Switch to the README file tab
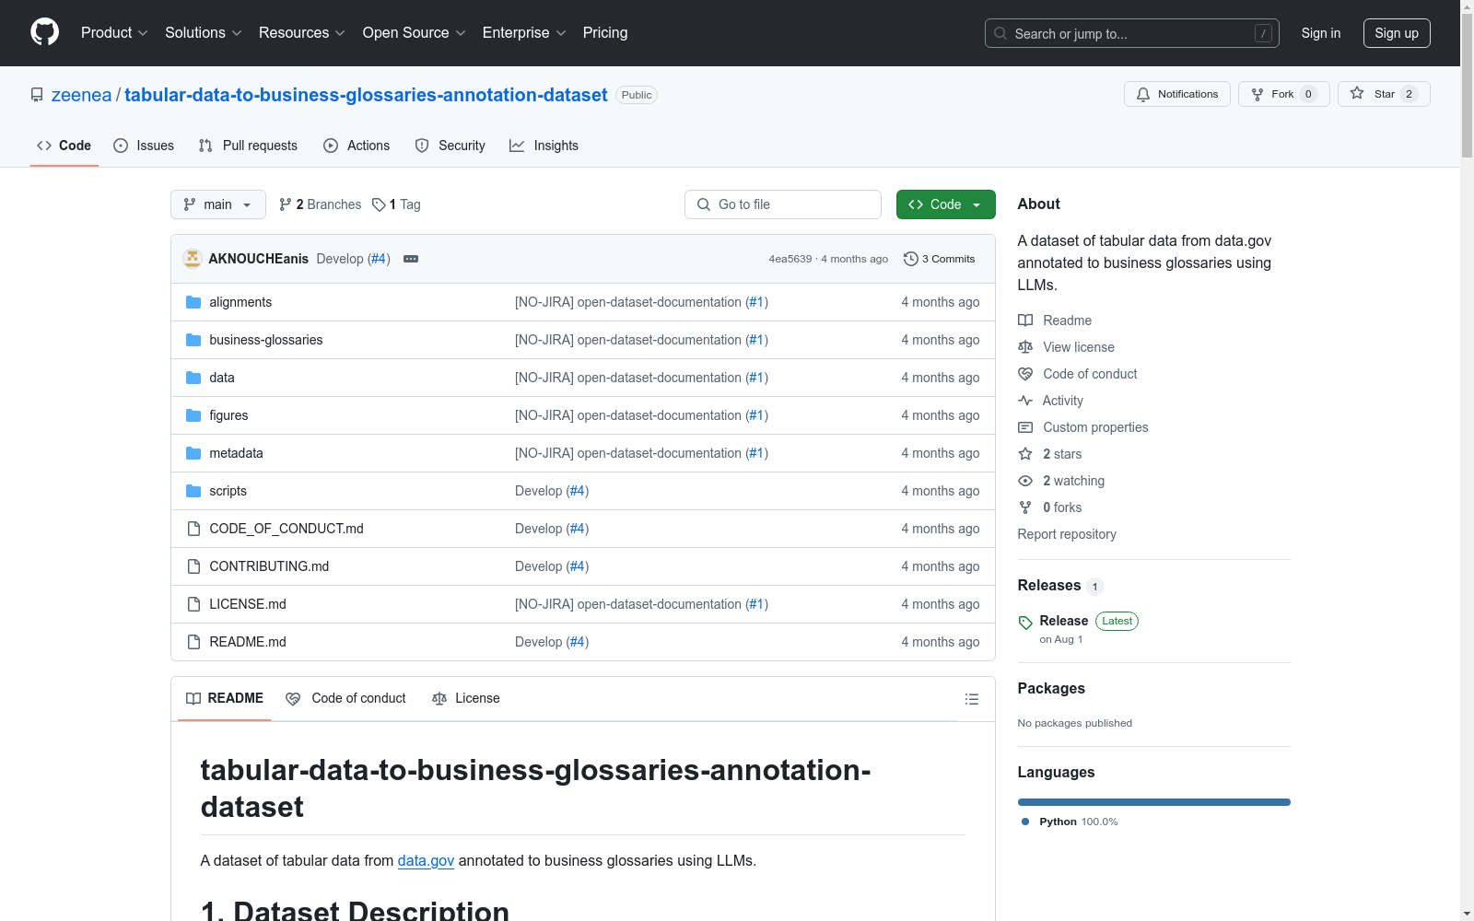Screen dimensions: 1474x921 (225, 698)
